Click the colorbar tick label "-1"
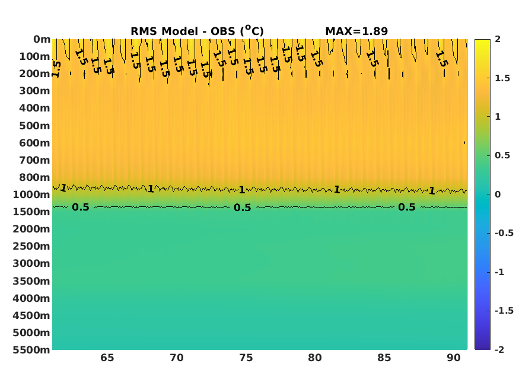 (x=499, y=272)
